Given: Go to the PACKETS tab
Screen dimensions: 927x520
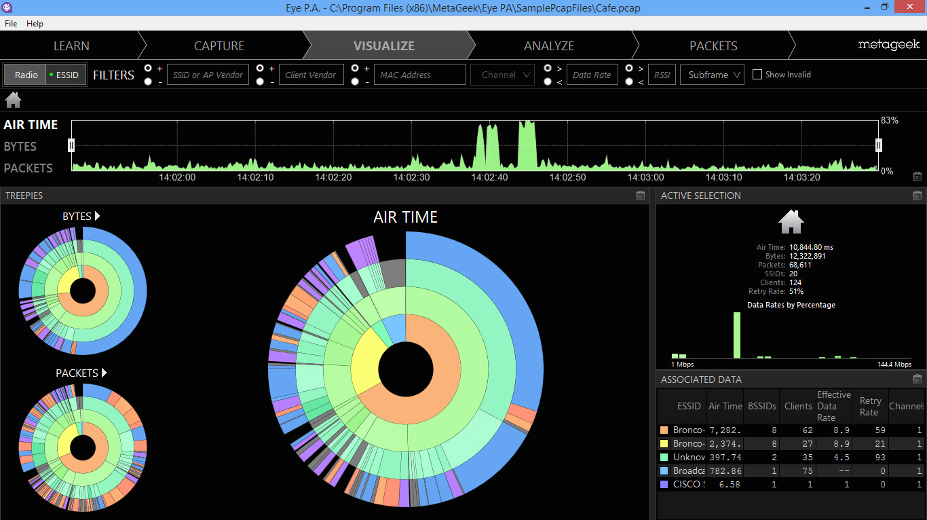Looking at the screenshot, I should pos(713,45).
